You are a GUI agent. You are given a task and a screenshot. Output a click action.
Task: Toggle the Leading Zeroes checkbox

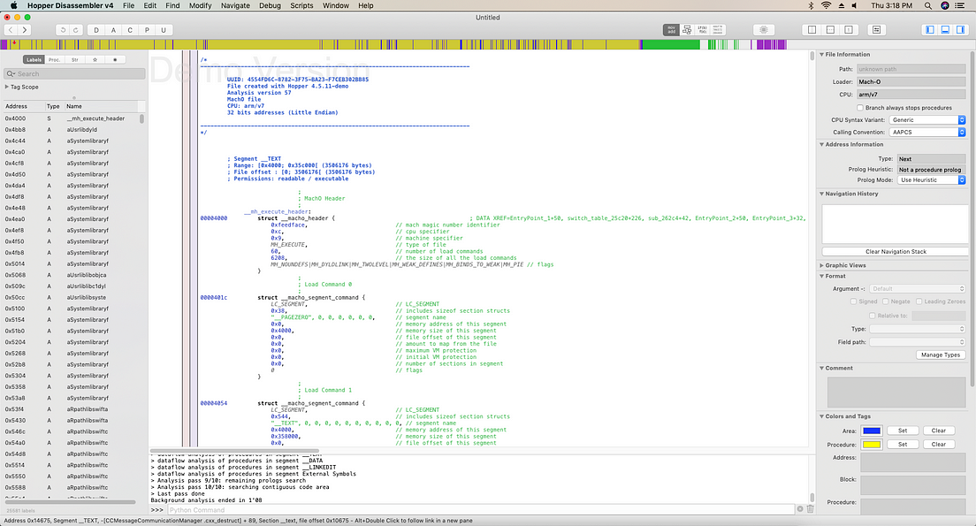(919, 301)
